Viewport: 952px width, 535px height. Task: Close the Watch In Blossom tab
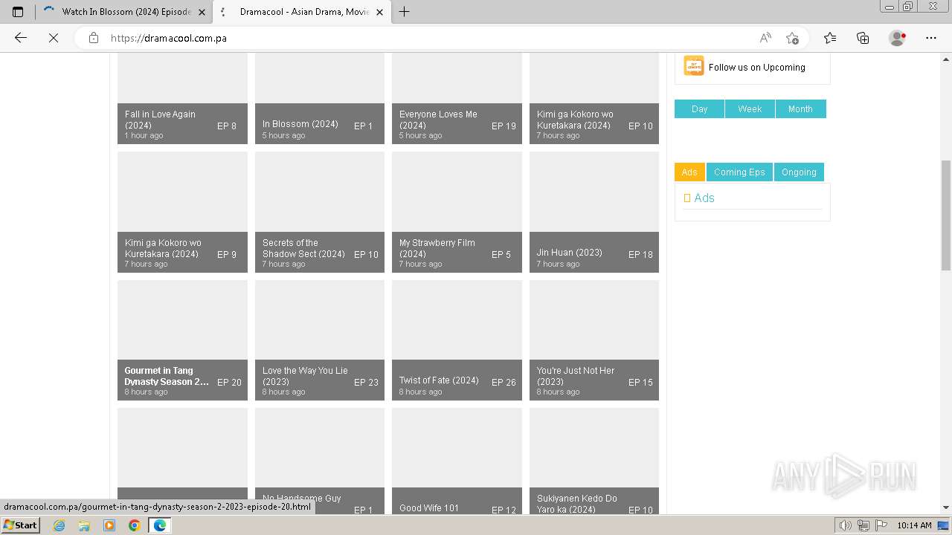[x=202, y=12]
